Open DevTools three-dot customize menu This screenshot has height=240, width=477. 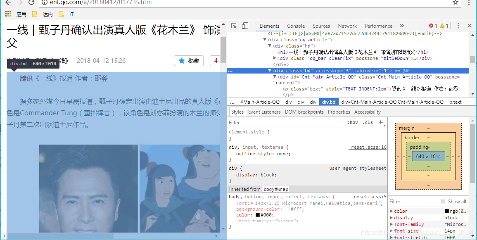(458, 26)
